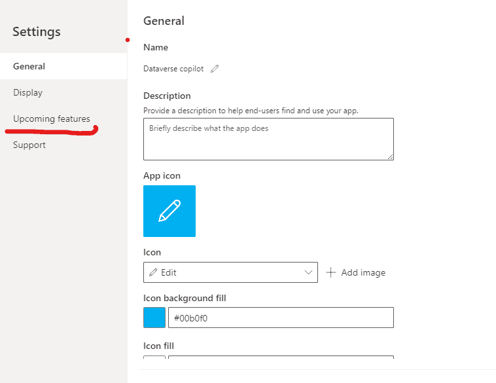Viewport: 496px width, 383px height.
Task: Open the Upcoming features tab
Action: pyautogui.click(x=63, y=119)
